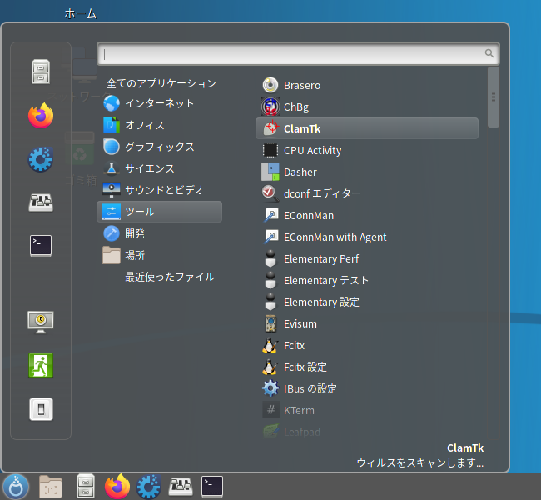The width and height of the screenshot is (541, 500).
Task: Launch EConnMan with Agent
Action: (x=367, y=237)
